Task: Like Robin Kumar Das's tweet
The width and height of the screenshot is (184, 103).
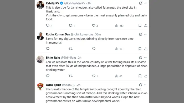Action: 94,49
